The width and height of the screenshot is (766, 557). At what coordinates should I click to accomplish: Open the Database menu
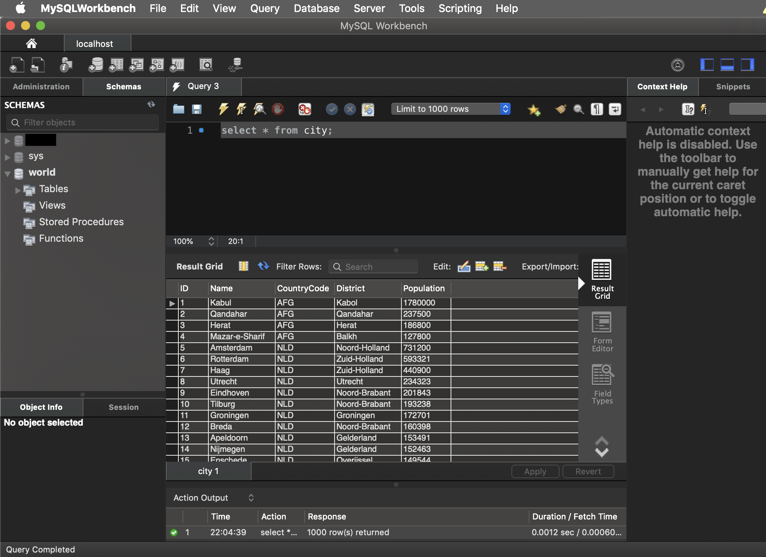point(316,8)
